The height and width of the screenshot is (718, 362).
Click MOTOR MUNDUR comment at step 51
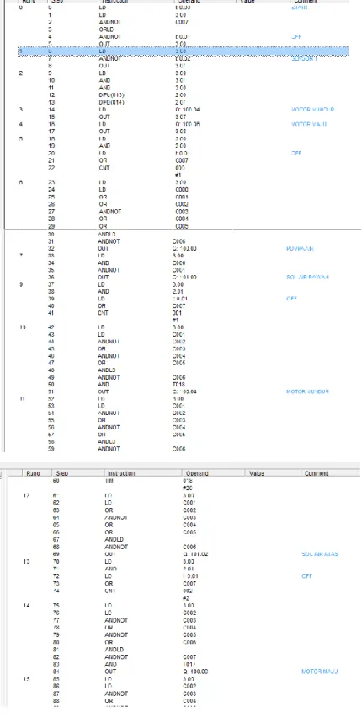tap(307, 392)
